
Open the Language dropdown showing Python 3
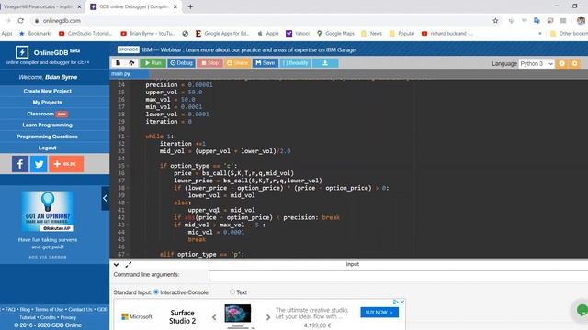537,63
